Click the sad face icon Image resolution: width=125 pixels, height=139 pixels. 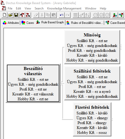click(x=95, y=15)
